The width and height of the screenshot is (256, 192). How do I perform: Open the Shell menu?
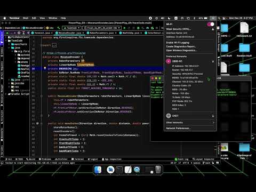[x=26, y=18]
